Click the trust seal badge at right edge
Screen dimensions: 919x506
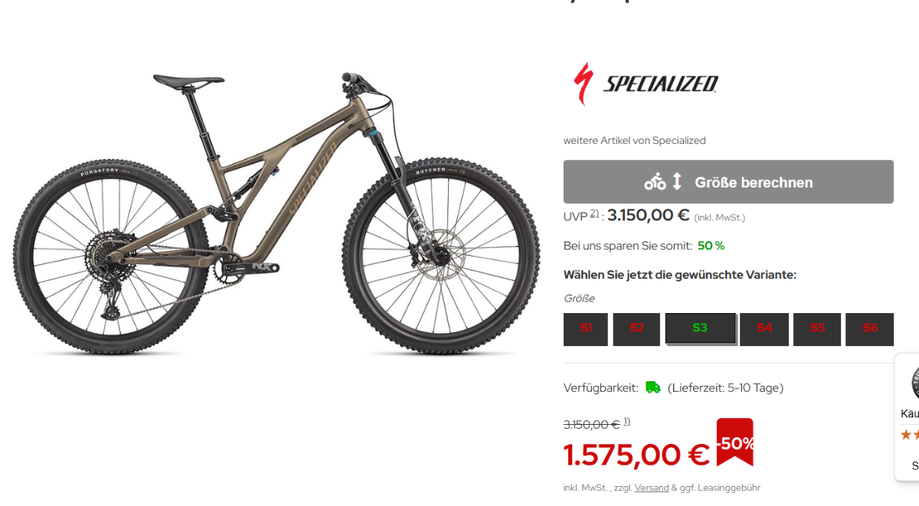pos(915,382)
